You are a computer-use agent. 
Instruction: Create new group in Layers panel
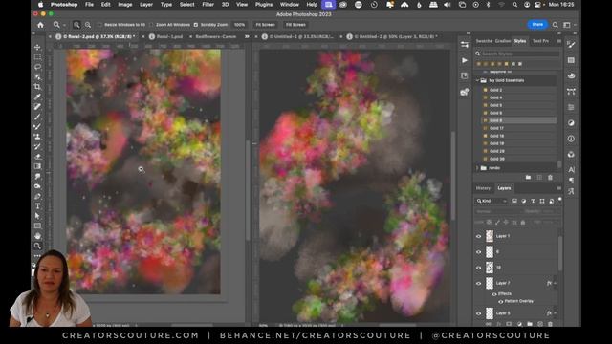(530, 324)
